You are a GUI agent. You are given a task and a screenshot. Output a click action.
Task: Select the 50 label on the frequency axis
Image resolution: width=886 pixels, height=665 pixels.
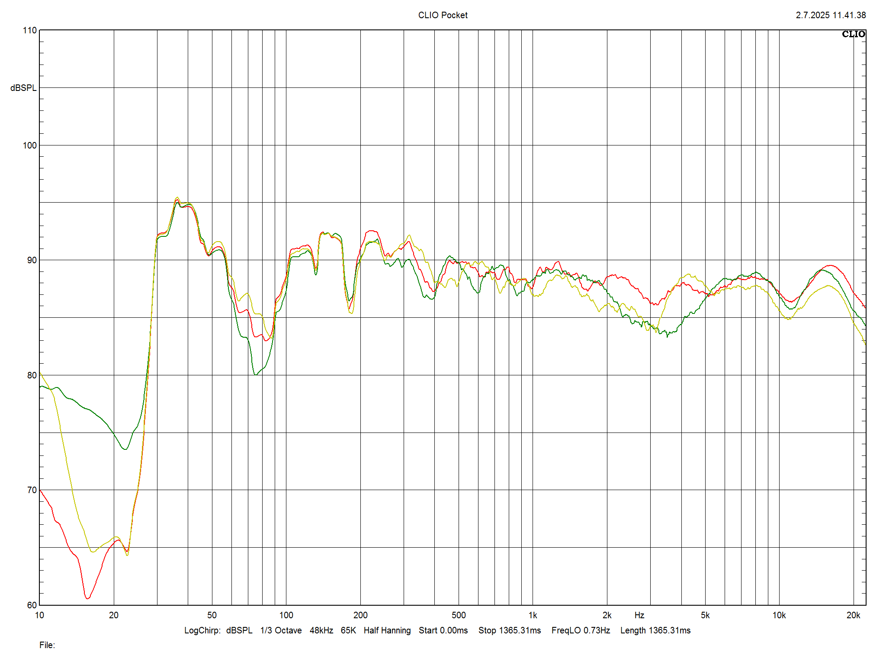pos(212,615)
